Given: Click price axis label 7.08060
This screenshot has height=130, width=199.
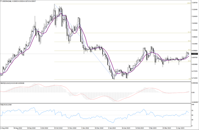Looking at the screenshot, I should [195, 37].
